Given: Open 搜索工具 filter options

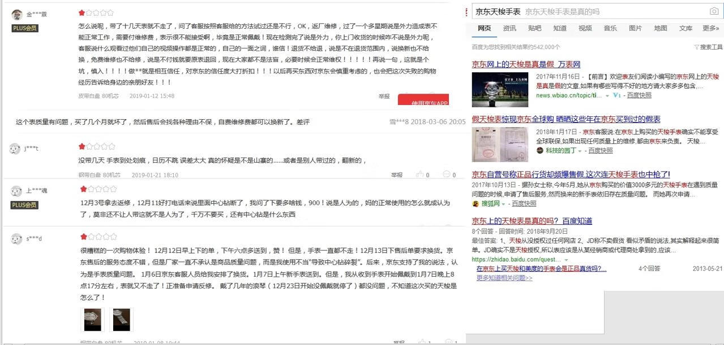Looking at the screenshot, I should pyautogui.click(x=709, y=47).
